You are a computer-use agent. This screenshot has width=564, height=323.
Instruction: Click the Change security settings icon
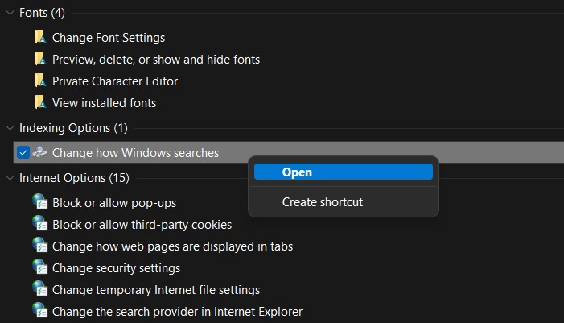[40, 267]
